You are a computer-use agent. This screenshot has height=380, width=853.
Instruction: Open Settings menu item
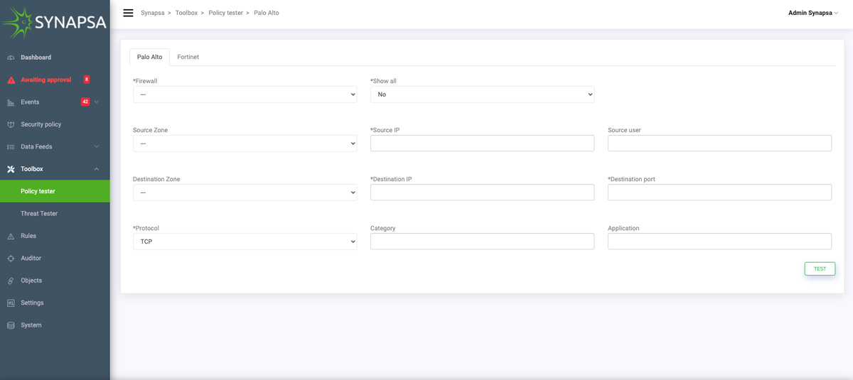coord(55,303)
